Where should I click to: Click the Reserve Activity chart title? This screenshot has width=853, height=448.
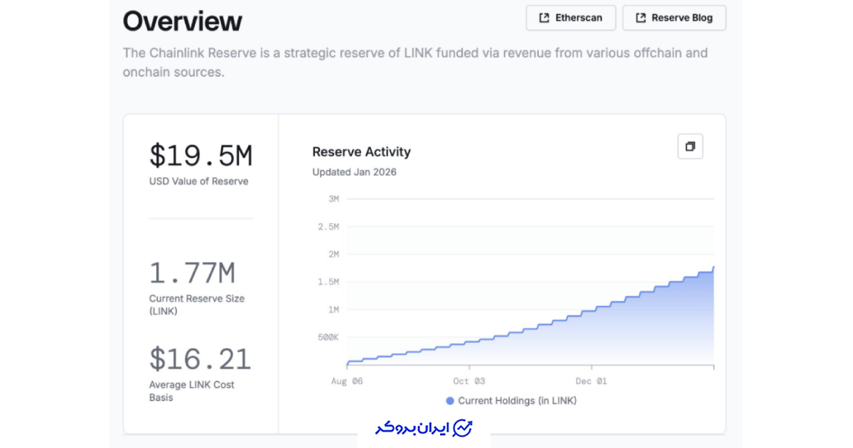click(x=361, y=151)
